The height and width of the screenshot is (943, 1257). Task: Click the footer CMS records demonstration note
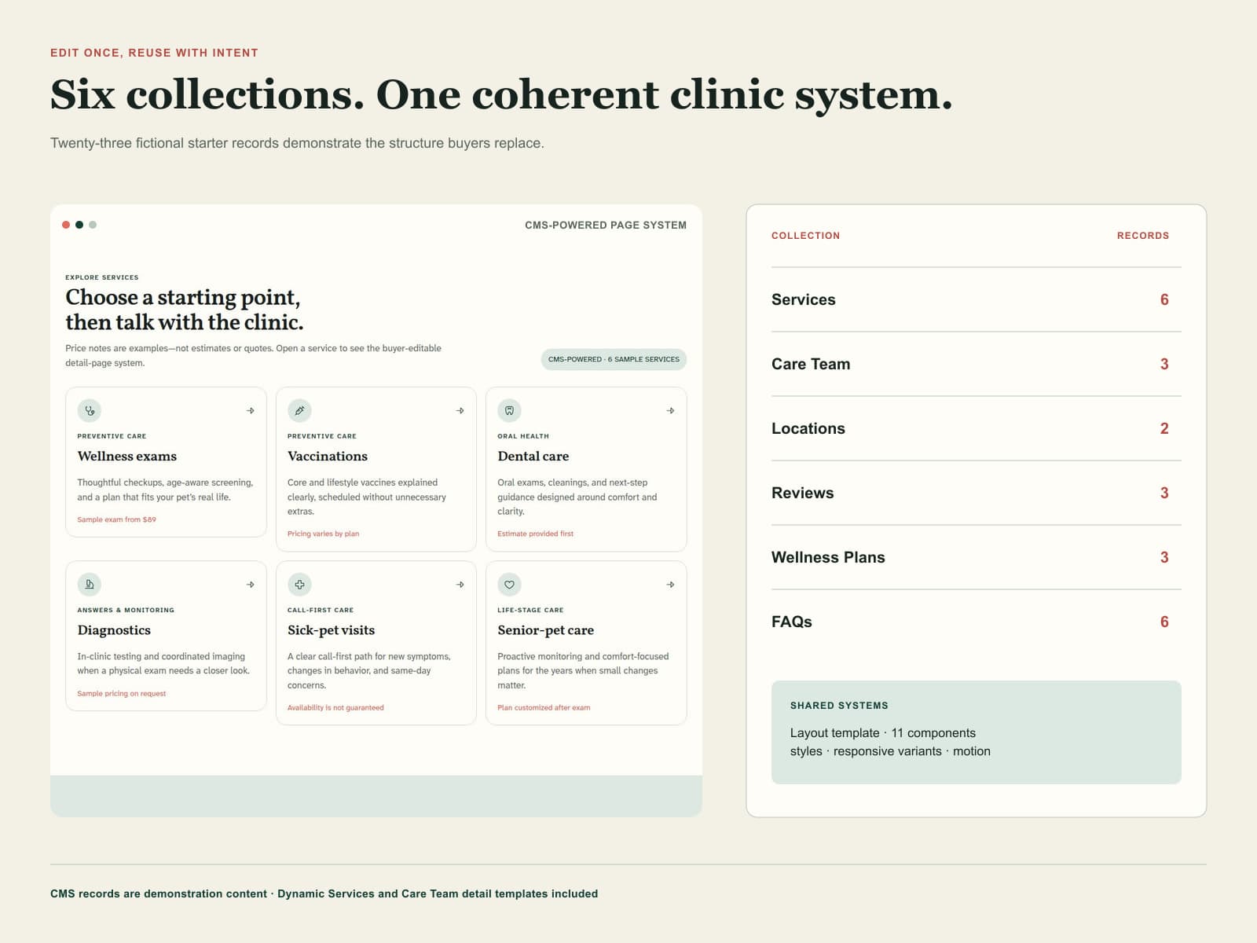tap(324, 893)
